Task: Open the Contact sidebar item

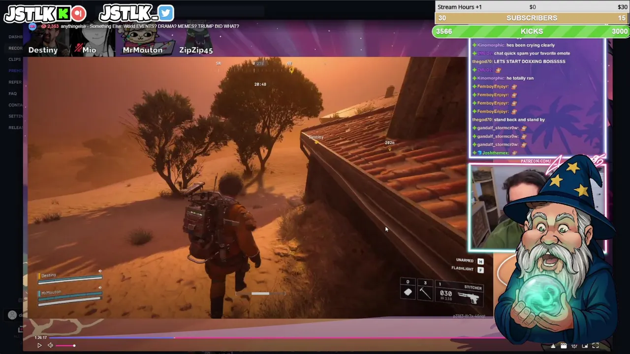Action: (15, 105)
